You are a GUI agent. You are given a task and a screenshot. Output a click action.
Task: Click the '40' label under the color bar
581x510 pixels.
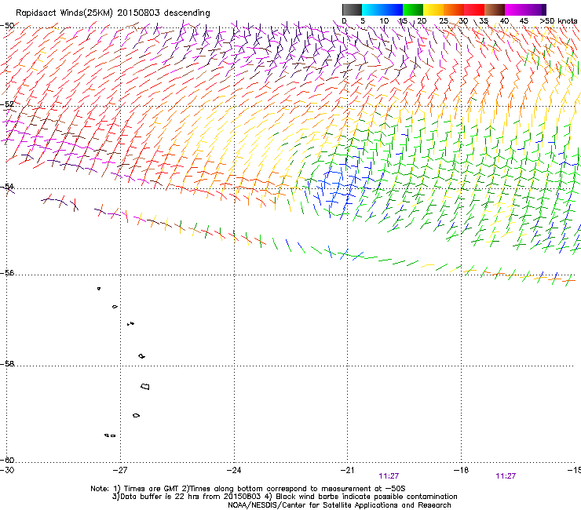(504, 21)
